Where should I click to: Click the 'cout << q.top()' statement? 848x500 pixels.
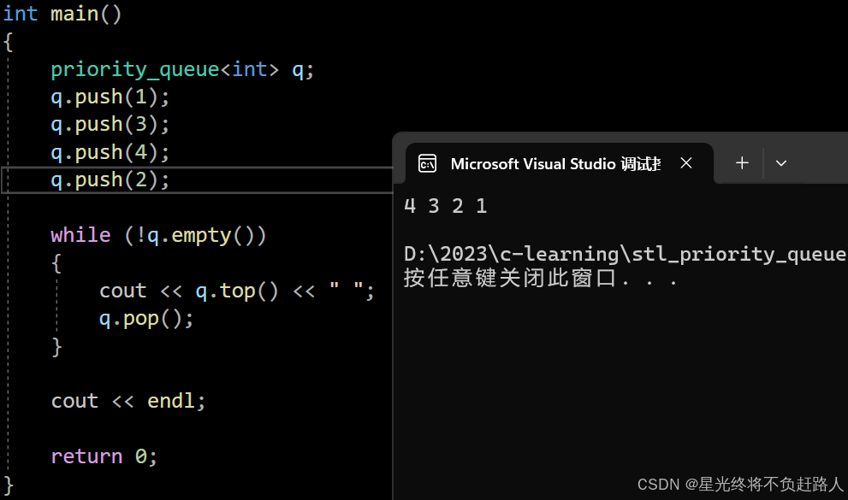tap(236, 291)
